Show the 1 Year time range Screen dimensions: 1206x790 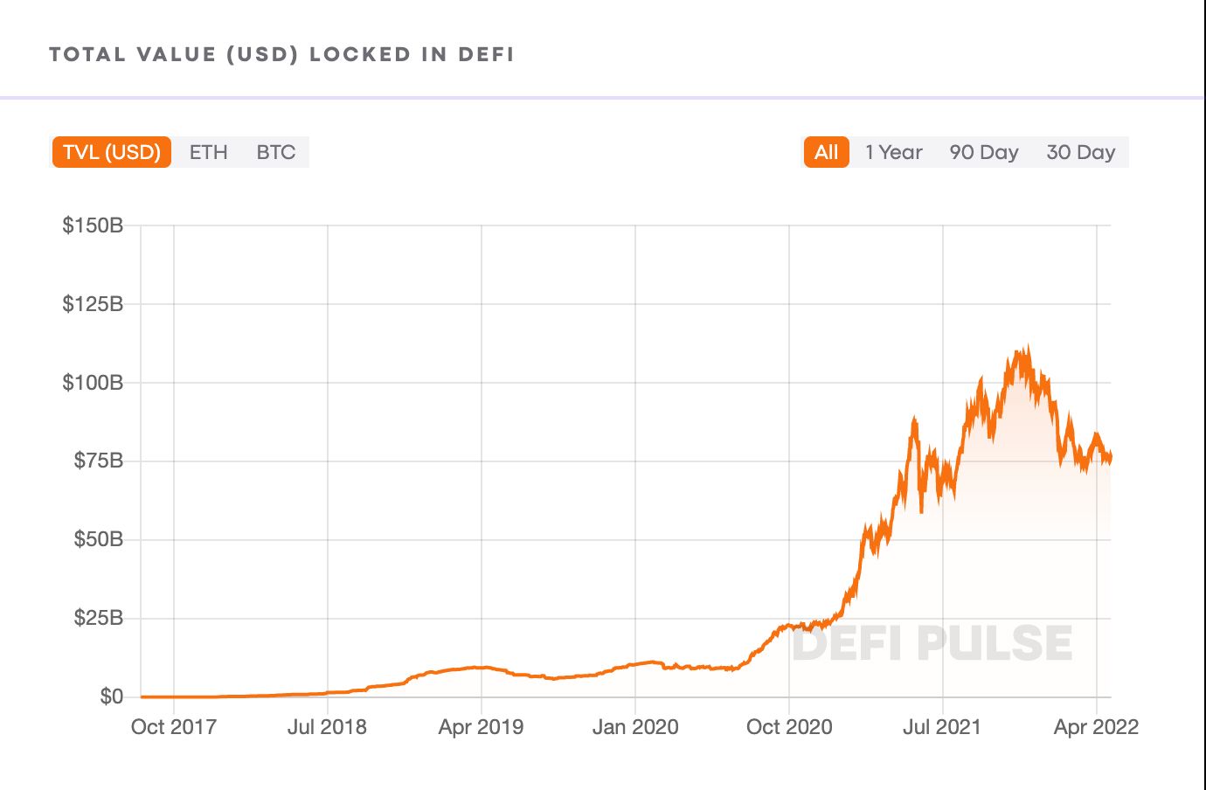pos(893,152)
